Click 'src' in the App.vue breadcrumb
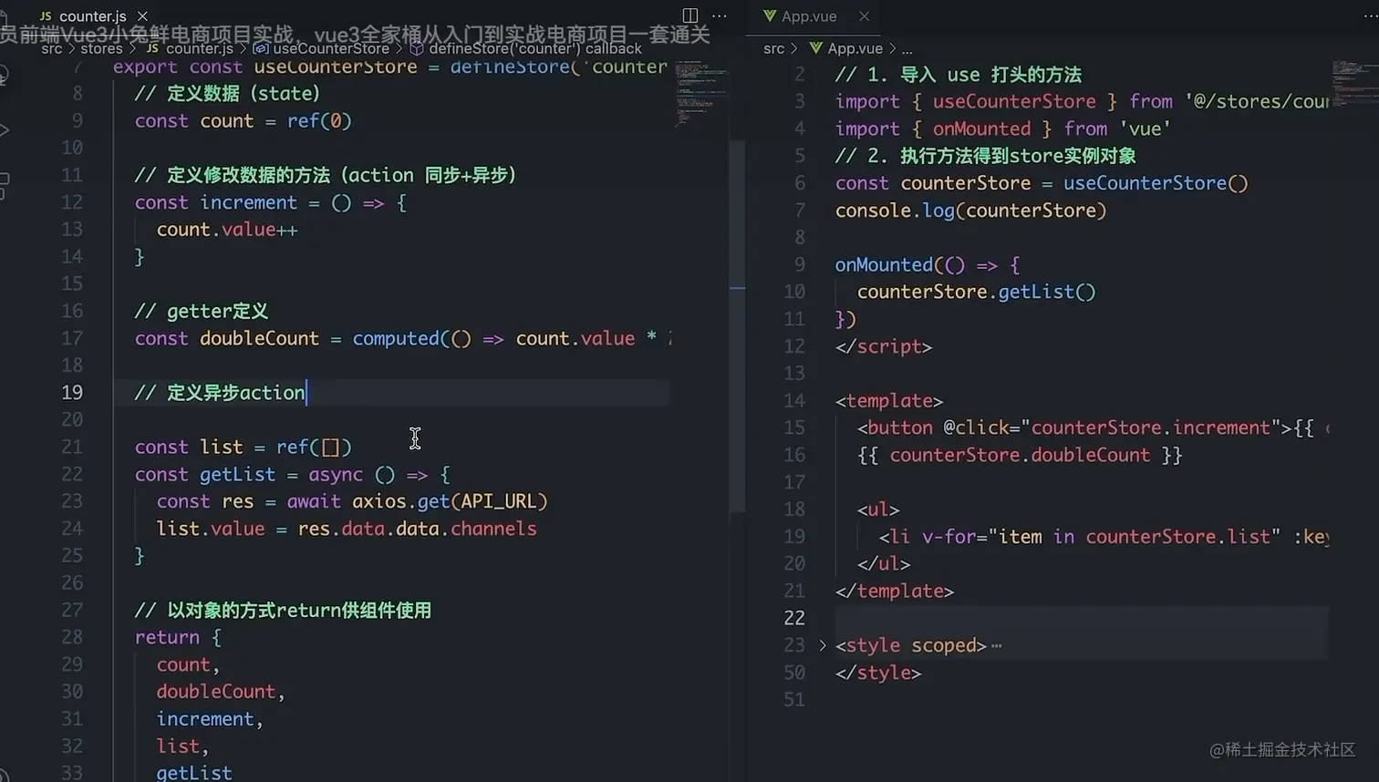1379x782 pixels. click(773, 48)
